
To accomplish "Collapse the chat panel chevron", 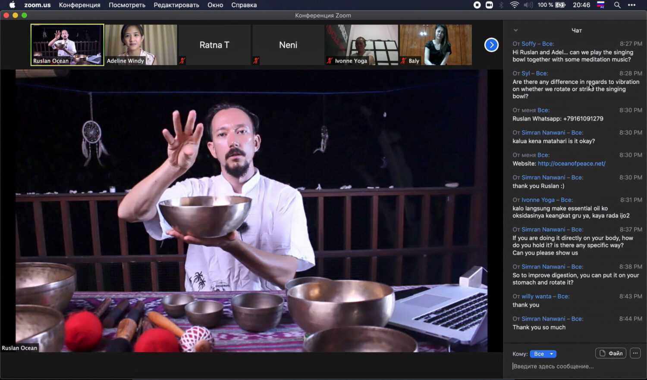I will tap(515, 31).
